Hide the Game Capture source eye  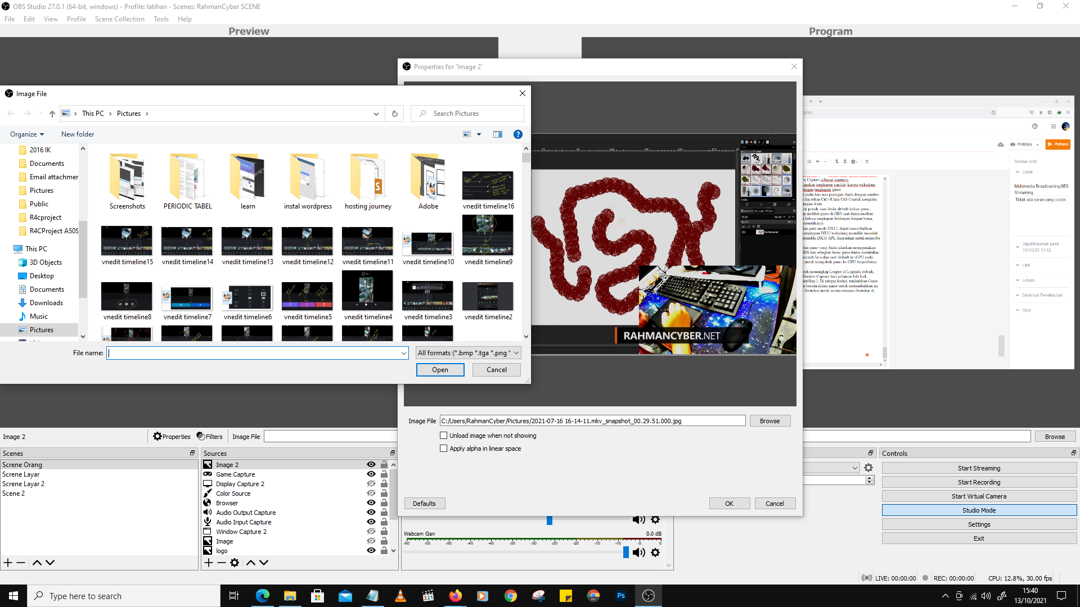point(371,474)
